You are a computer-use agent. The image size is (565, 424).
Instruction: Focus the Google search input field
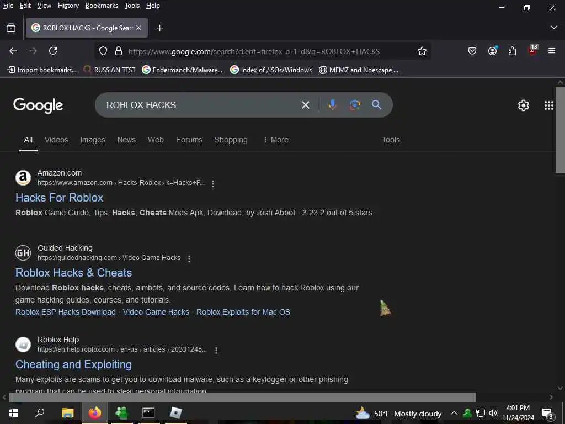coord(200,105)
